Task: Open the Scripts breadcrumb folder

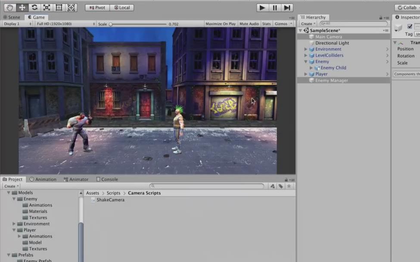Action: point(113,193)
